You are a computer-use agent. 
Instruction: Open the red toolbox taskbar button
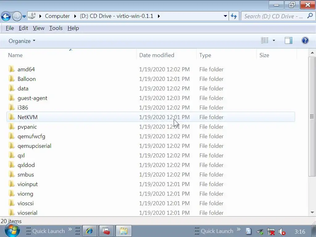[106, 231]
